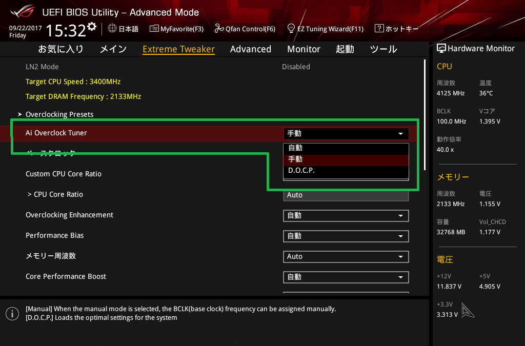Select the Custom CPU Core Ratio row
The width and height of the screenshot is (525, 346).
[214, 174]
